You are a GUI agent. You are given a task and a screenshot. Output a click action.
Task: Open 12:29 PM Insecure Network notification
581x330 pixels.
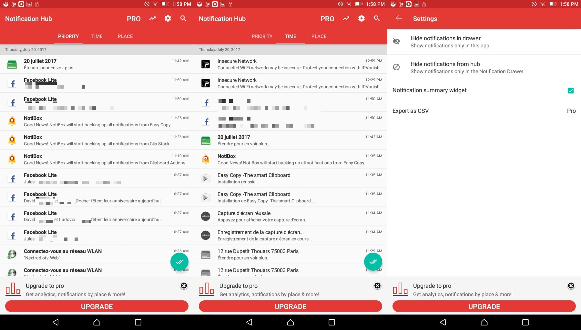290,83
